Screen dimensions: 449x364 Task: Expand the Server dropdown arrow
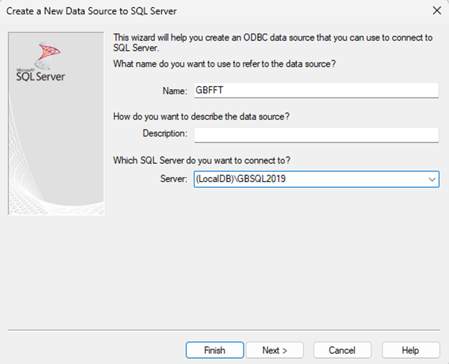click(x=432, y=179)
